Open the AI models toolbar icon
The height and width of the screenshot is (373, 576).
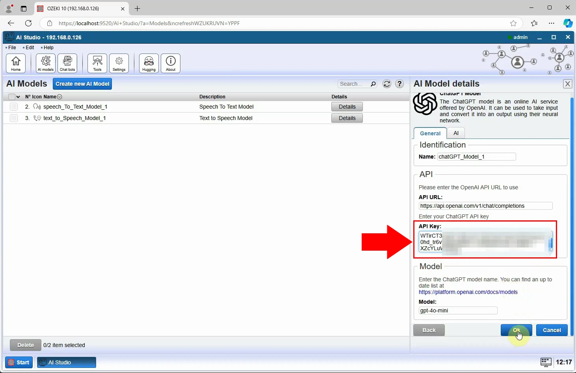coord(46,63)
